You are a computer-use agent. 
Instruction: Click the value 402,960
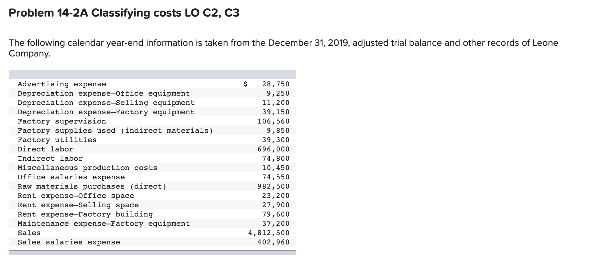[x=273, y=242]
